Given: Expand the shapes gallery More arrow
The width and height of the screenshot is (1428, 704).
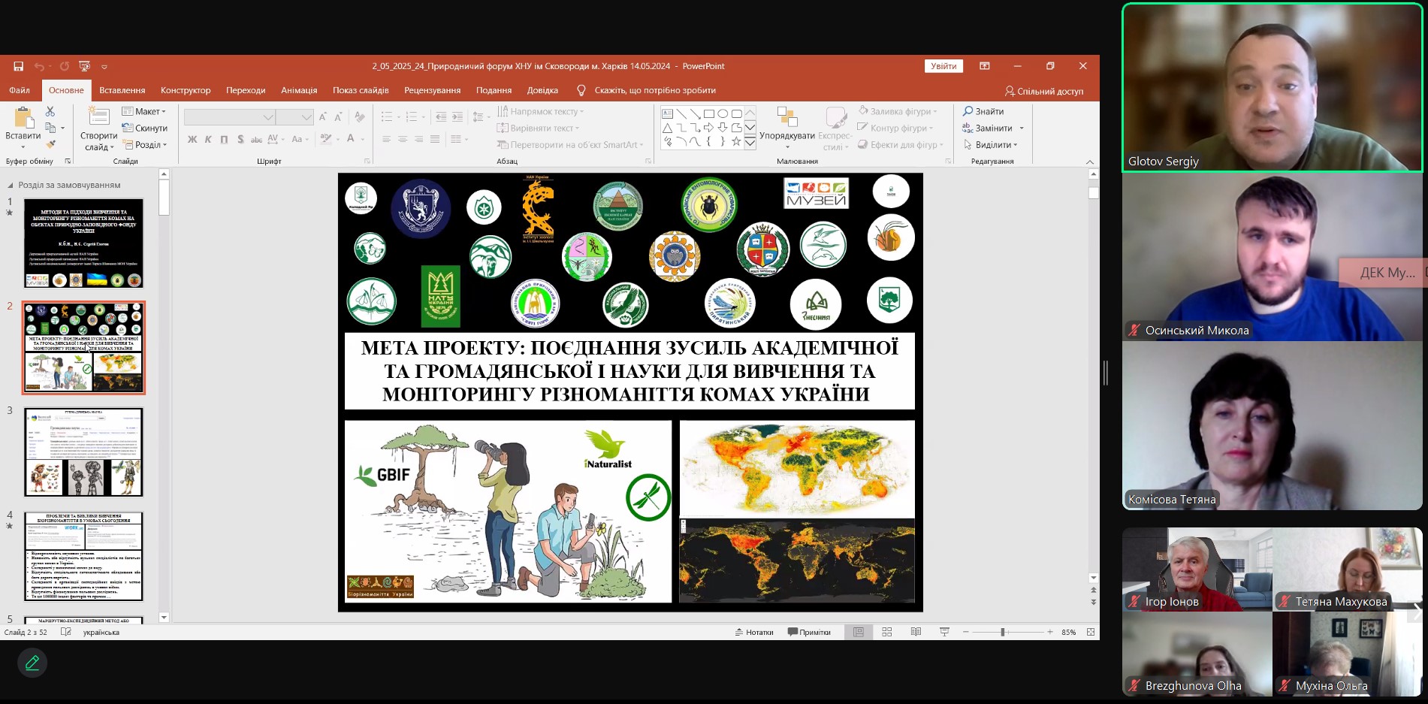Looking at the screenshot, I should pyautogui.click(x=750, y=142).
